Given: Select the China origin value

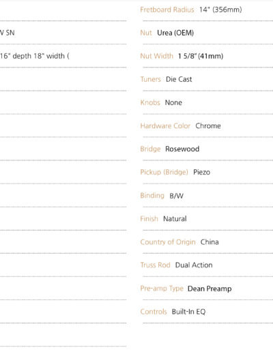Looking at the screenshot, I should pyautogui.click(x=210, y=242).
